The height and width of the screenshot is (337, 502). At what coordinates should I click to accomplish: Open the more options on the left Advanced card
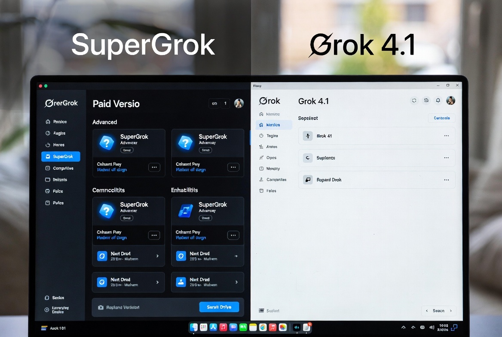coord(154,167)
